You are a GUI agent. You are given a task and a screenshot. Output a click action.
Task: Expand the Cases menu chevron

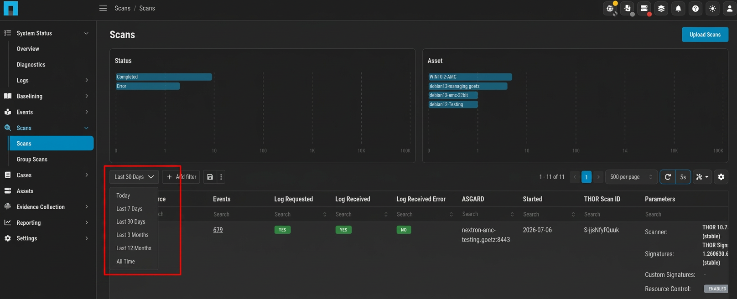click(87, 175)
